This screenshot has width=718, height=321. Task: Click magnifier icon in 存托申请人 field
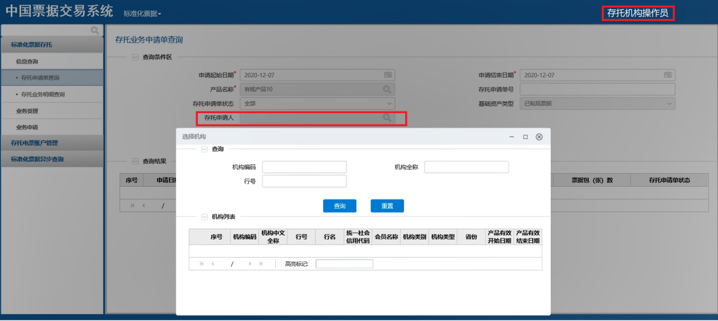point(387,118)
